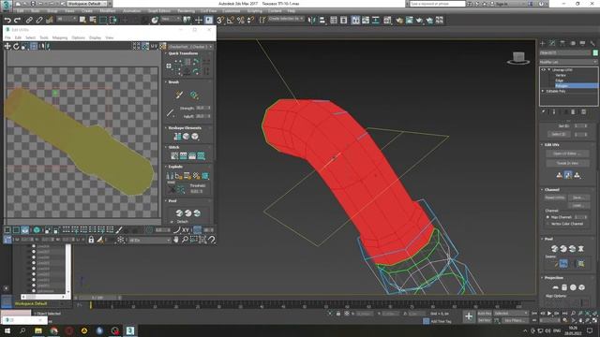Click the Quick Peel icon in Edit UVWs
600x337 pixels.
coord(179,212)
